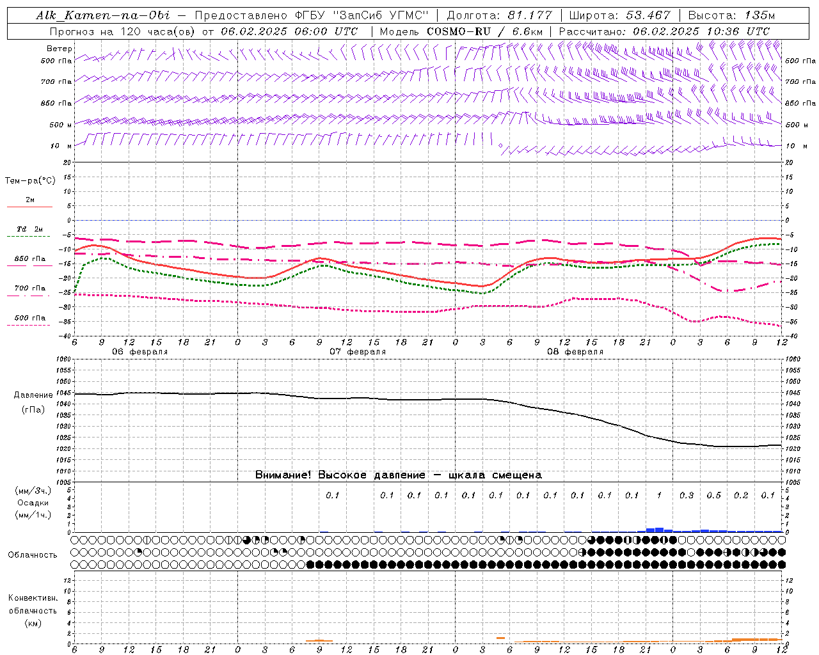Click the red solid 2м legend line

(29, 207)
